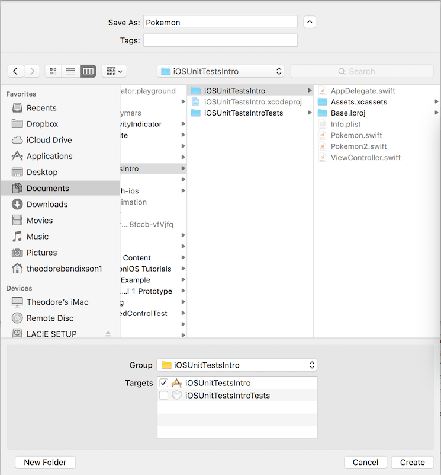Select the Example folder row

pos(153,280)
